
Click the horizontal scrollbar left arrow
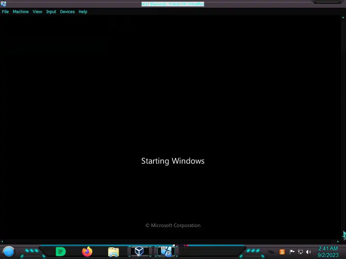point(2,241)
